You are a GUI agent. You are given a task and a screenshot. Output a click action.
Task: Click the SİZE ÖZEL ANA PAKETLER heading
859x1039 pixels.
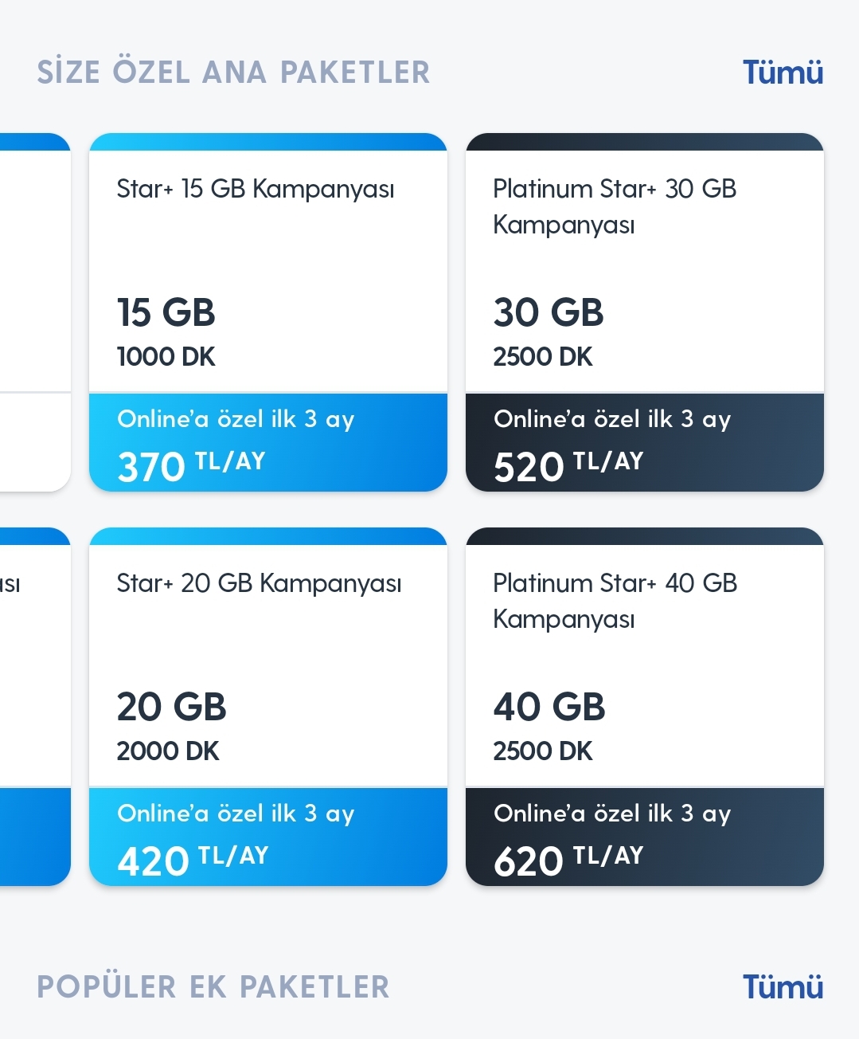232,71
